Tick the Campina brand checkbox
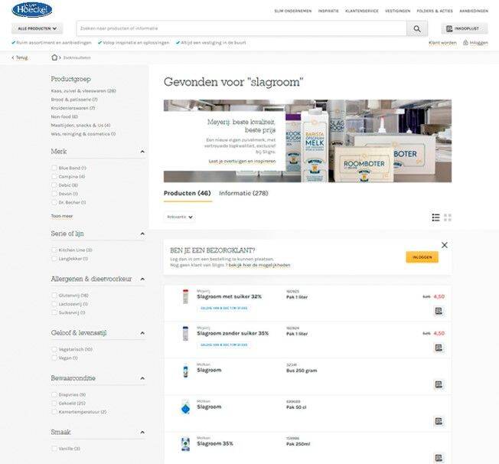The image size is (499, 464). [x=54, y=176]
